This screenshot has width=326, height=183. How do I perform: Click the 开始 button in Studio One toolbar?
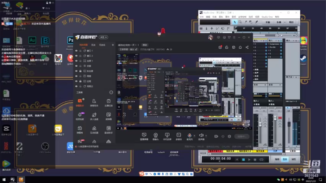pos(268,22)
